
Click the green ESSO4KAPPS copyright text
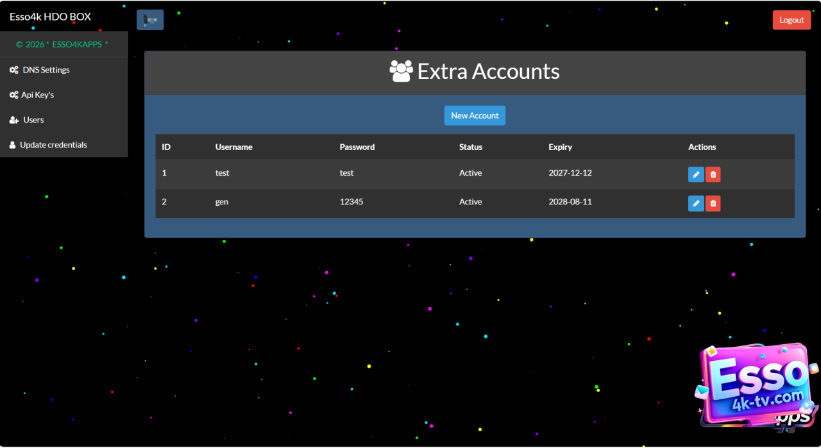tap(62, 44)
